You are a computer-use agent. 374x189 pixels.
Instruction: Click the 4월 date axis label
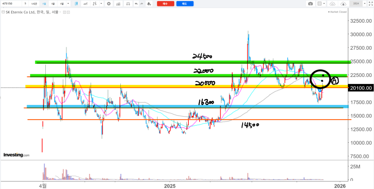[x=43, y=185]
